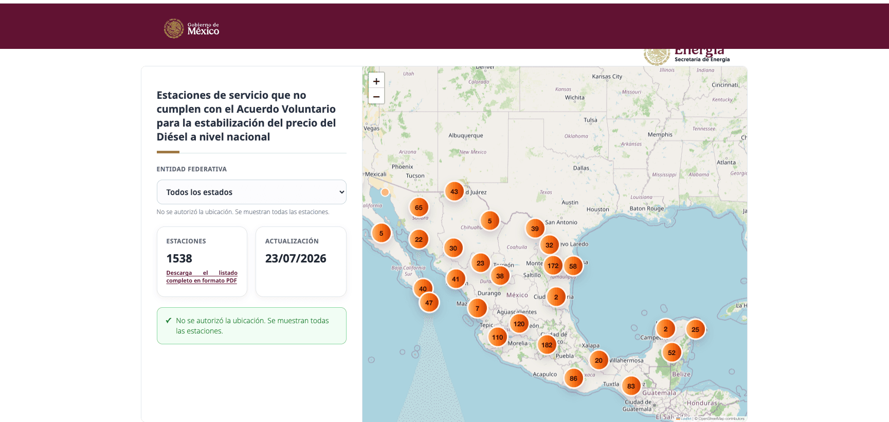Click the Secretaría de Energía logo
889x422 pixels.
[686, 56]
